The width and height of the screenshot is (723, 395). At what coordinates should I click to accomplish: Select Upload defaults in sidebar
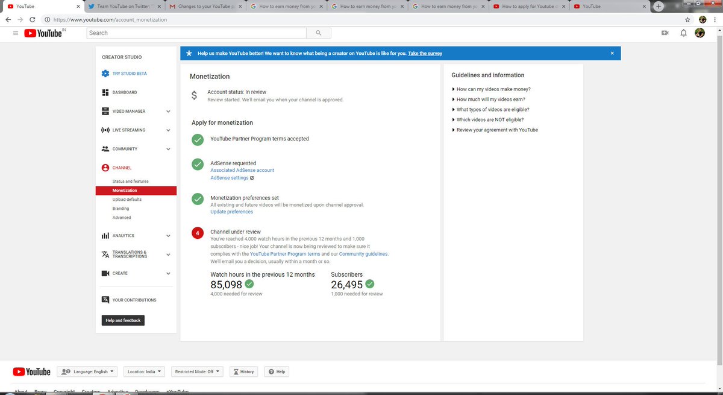click(127, 200)
